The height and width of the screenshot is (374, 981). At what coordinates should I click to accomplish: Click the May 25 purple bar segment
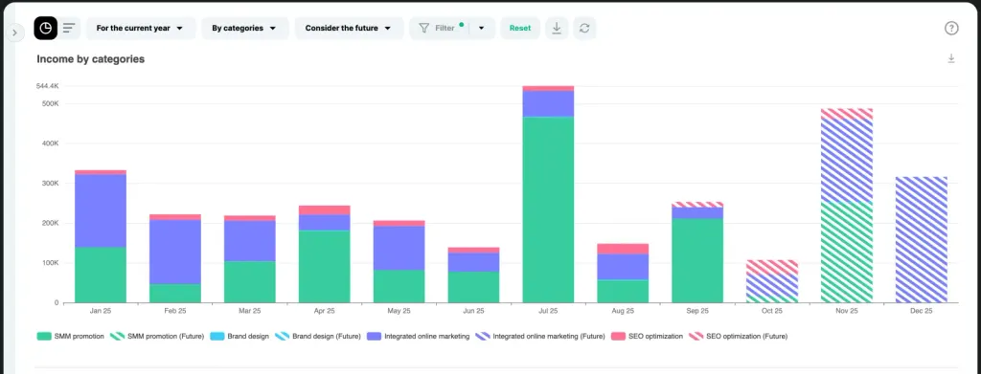[x=399, y=248]
